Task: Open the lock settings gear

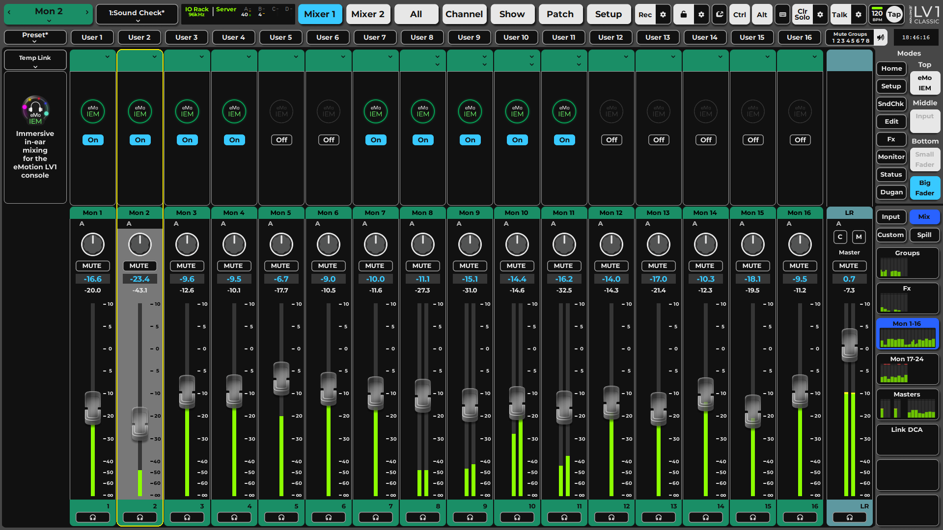Action: pos(701,15)
